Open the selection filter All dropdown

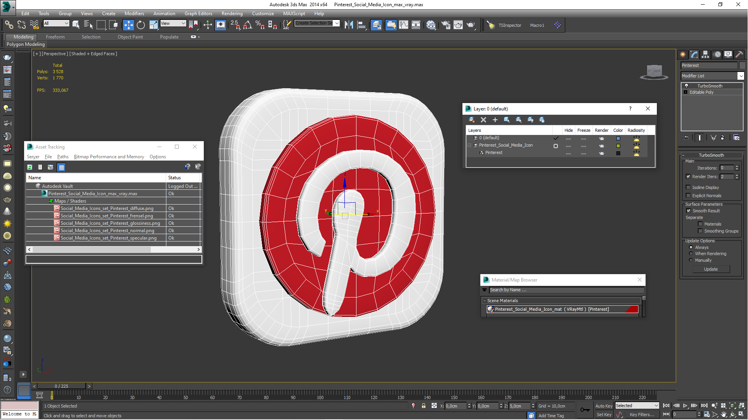56,23
